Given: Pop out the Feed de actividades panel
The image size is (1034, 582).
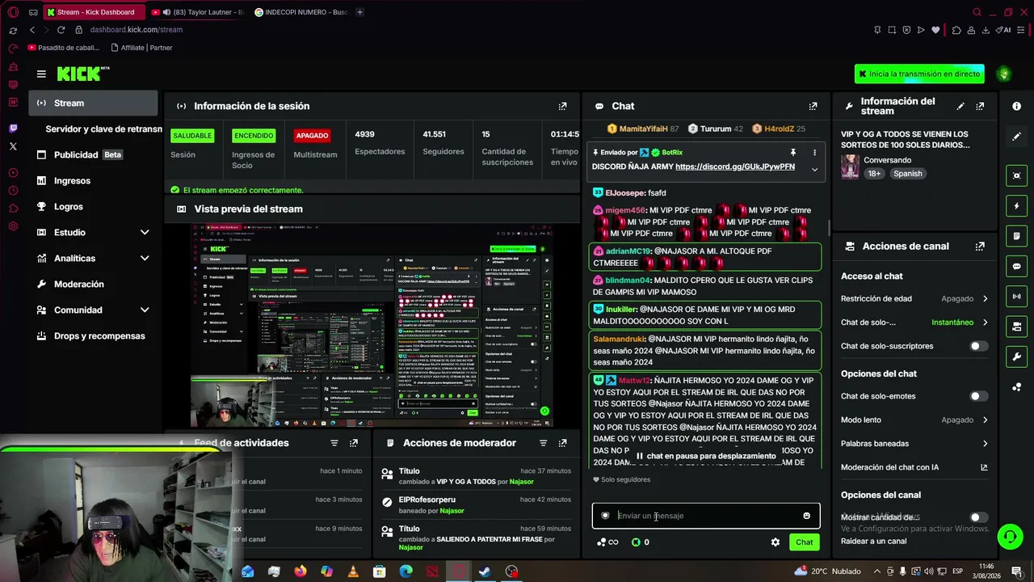Looking at the screenshot, I should 354,443.
